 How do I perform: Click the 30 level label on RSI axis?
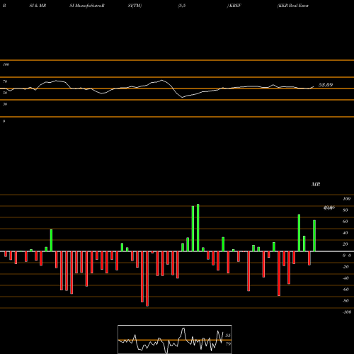click(5, 104)
